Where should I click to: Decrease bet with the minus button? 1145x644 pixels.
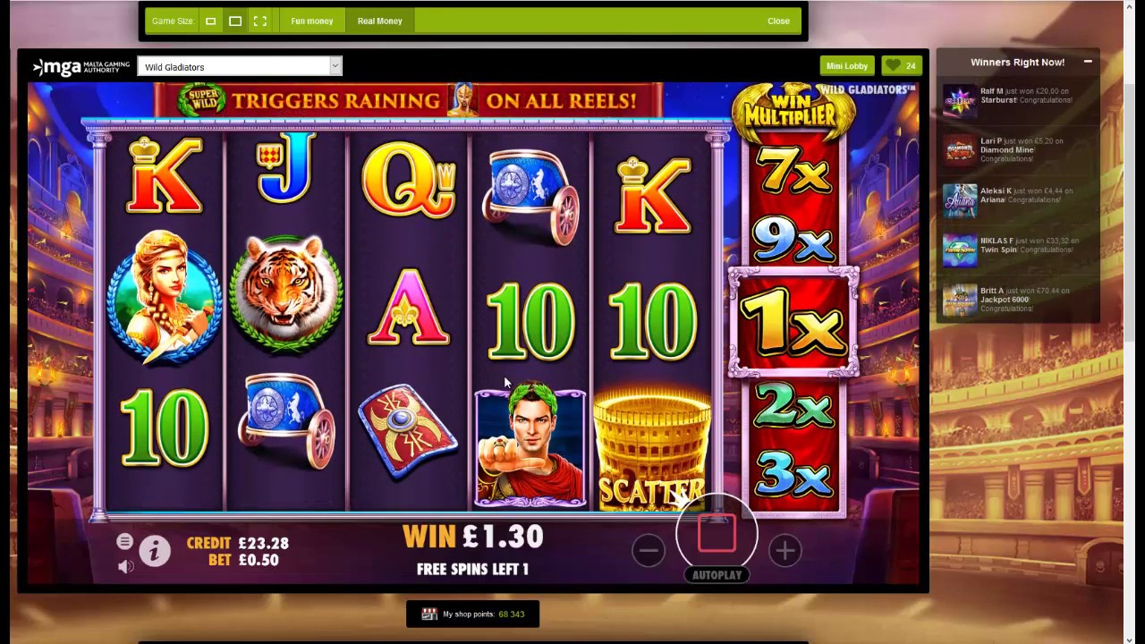pos(649,550)
